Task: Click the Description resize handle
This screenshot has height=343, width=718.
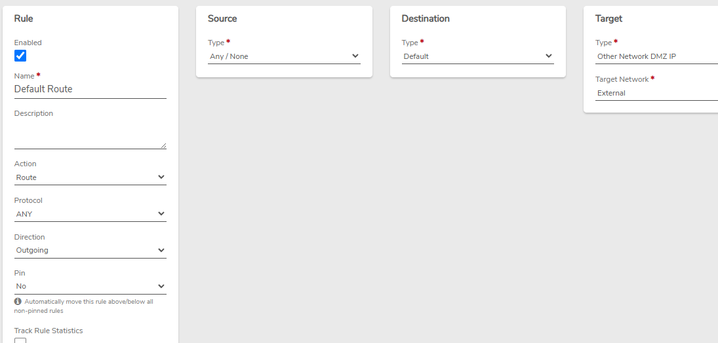Action: click(x=163, y=145)
